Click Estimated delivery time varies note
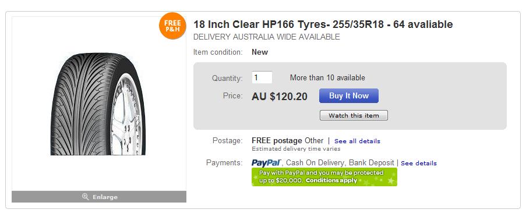This screenshot has height=220, width=526. point(296,149)
